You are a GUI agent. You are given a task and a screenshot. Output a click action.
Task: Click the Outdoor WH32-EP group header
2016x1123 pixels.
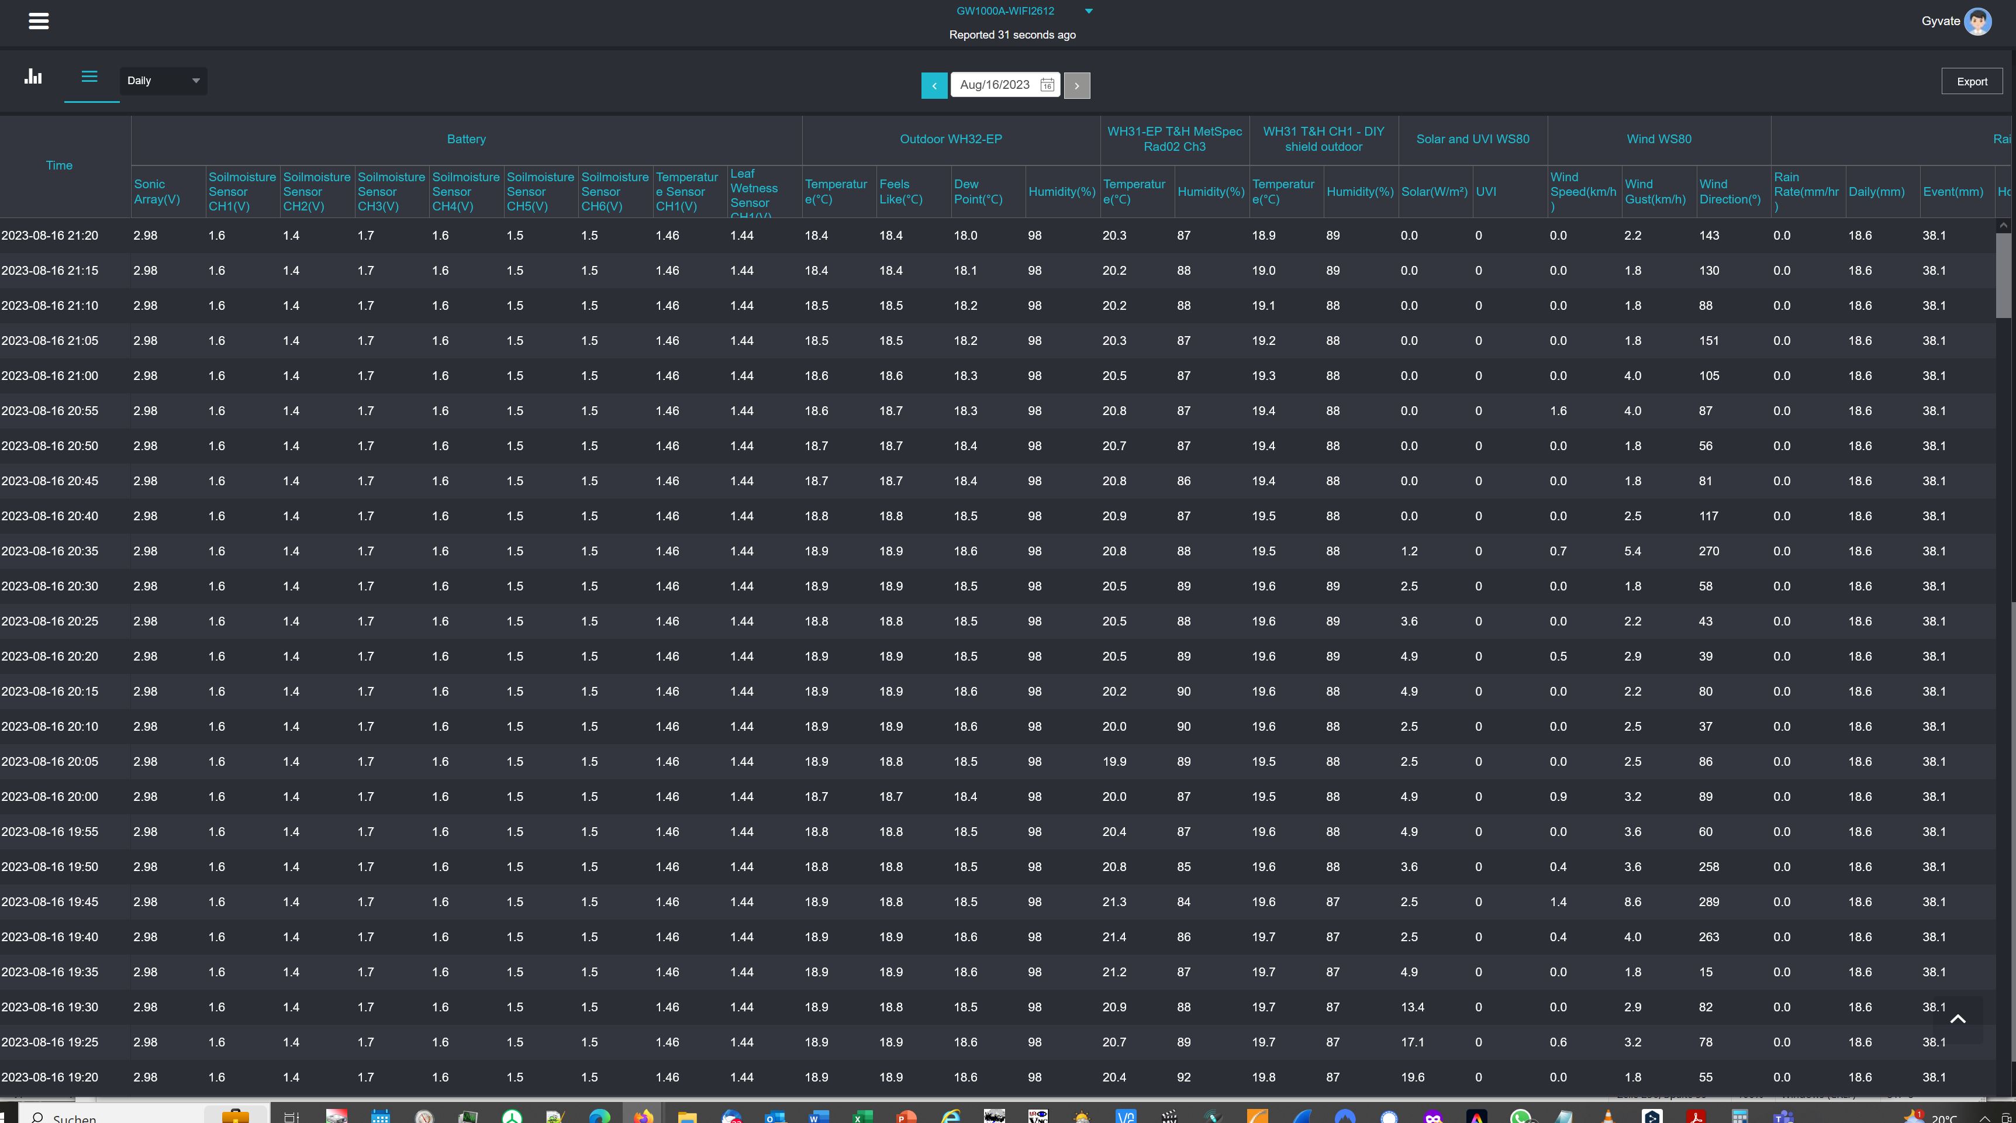pos(950,139)
